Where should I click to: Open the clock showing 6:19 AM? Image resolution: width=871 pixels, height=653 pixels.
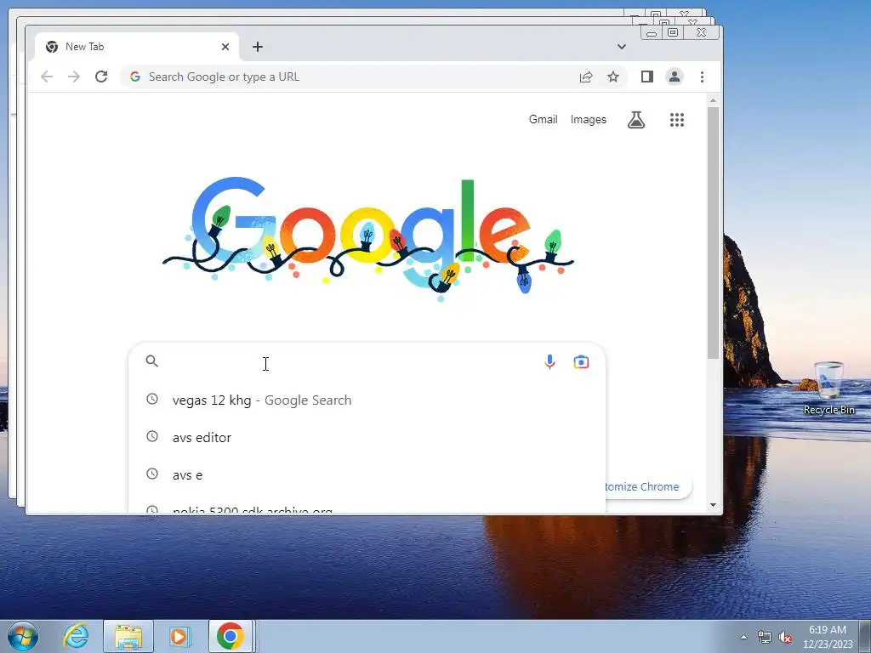coord(827,636)
